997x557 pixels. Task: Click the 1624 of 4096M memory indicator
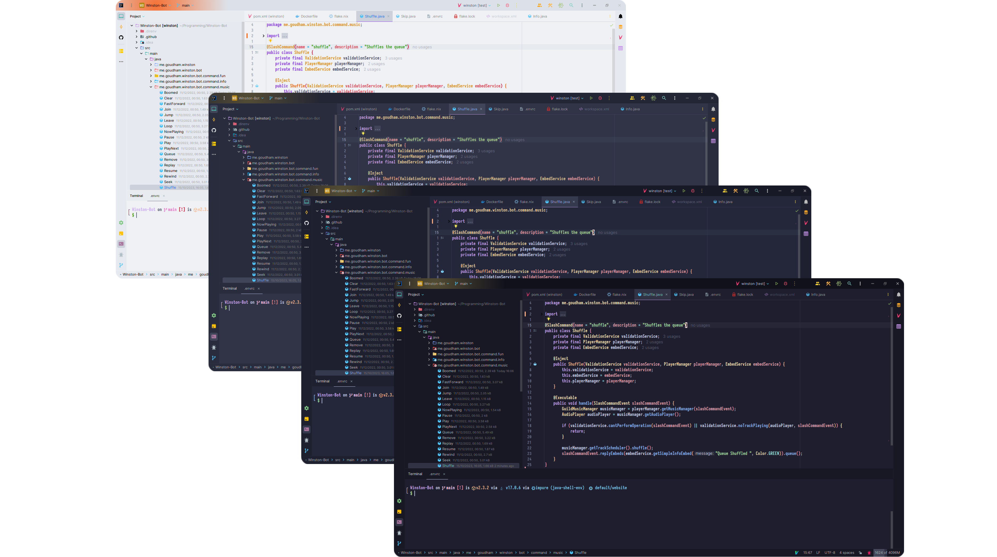click(887, 553)
